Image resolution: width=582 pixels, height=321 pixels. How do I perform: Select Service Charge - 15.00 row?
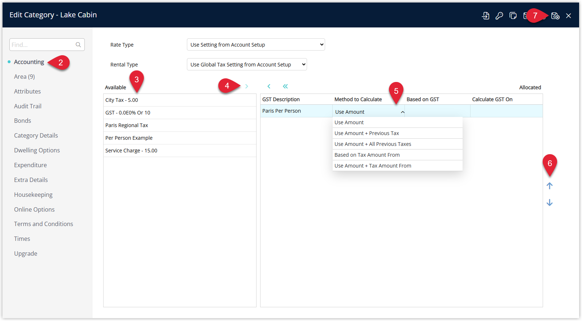coord(180,151)
